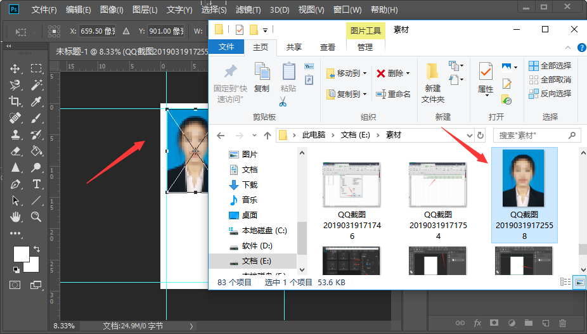Activate the Crop tool
587x334 pixels.
tap(15, 101)
